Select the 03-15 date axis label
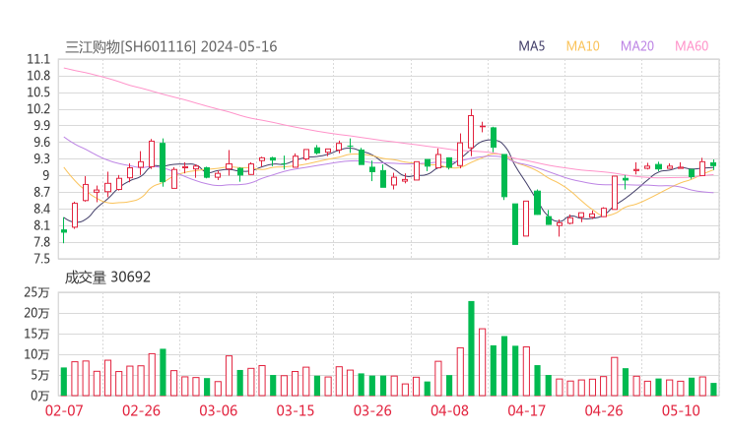Screen dimensions: 729x433 (x=295, y=410)
